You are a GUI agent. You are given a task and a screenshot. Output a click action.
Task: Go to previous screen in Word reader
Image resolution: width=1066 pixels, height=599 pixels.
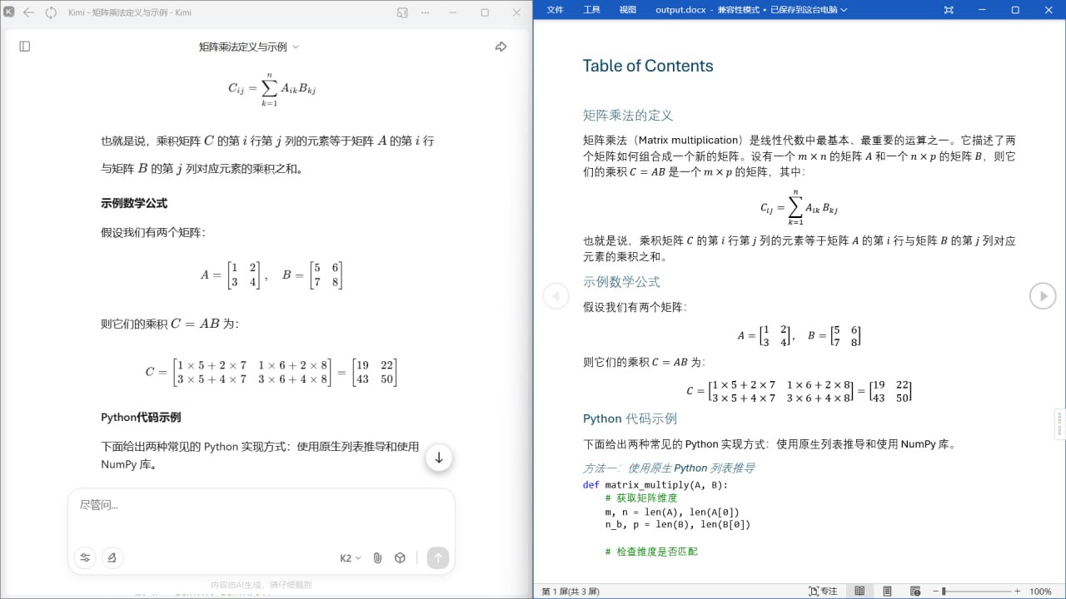[555, 295]
